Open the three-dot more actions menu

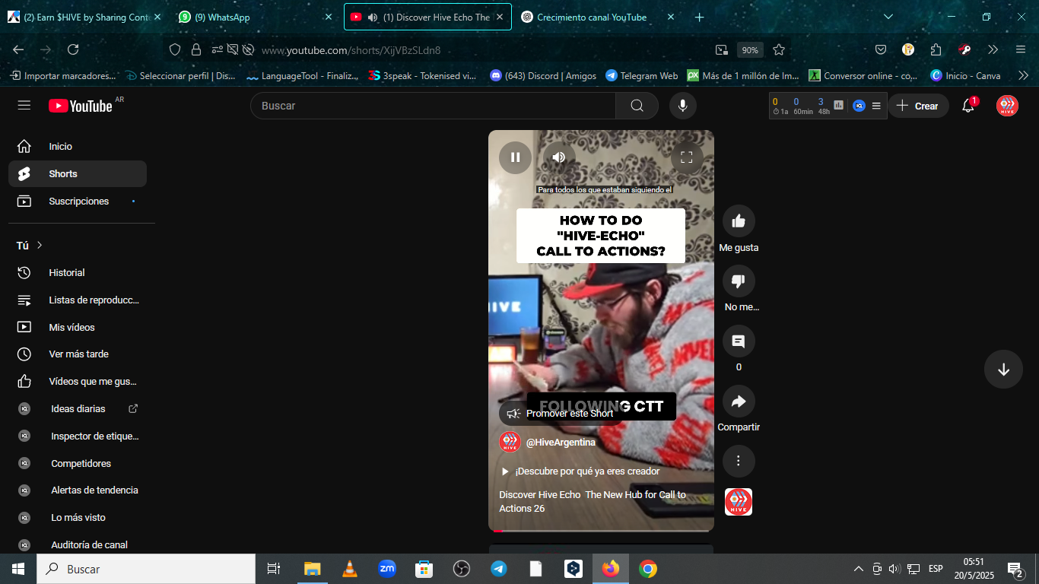[739, 462]
